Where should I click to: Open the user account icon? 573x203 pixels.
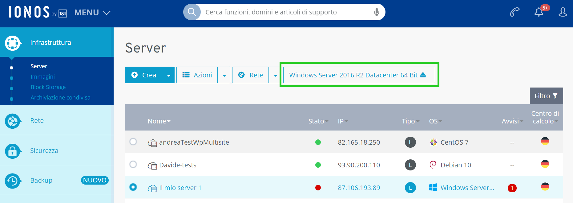coord(563,12)
